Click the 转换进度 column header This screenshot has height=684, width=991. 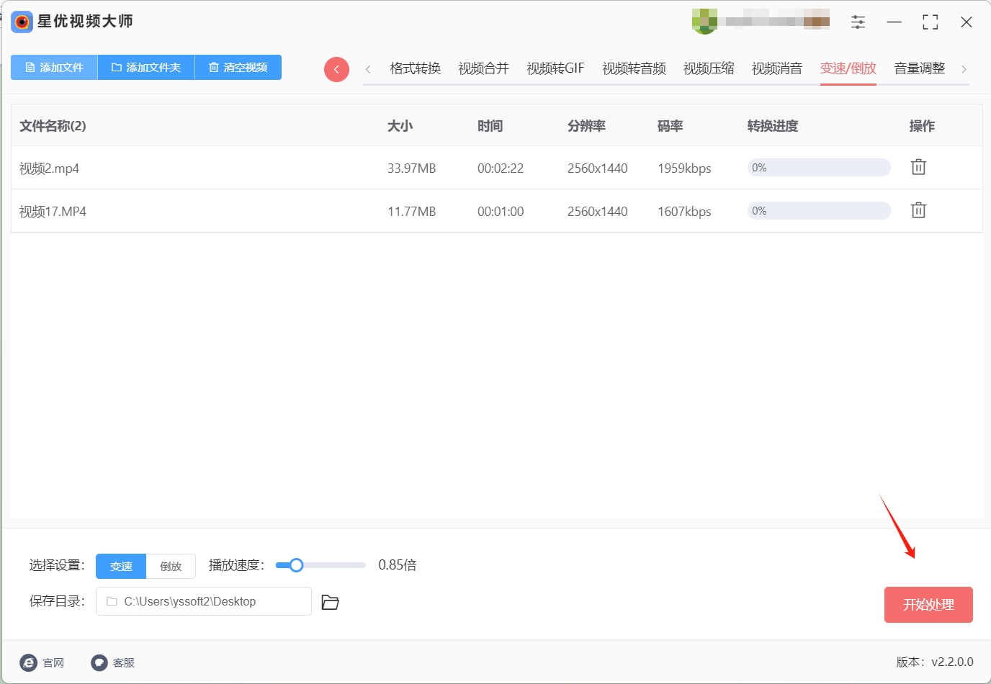(773, 126)
